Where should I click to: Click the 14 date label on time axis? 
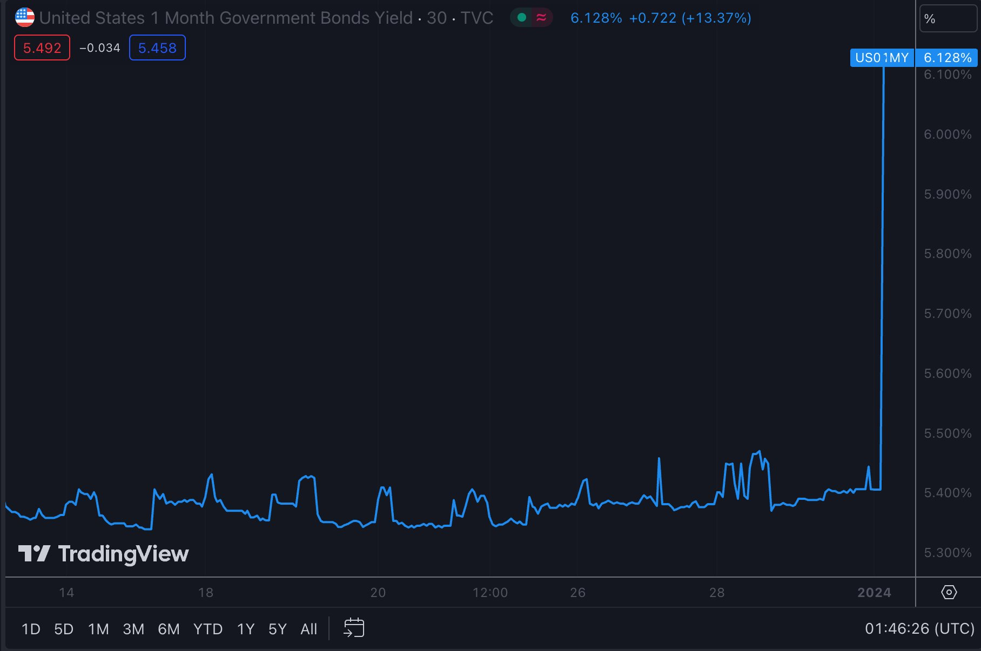66,593
